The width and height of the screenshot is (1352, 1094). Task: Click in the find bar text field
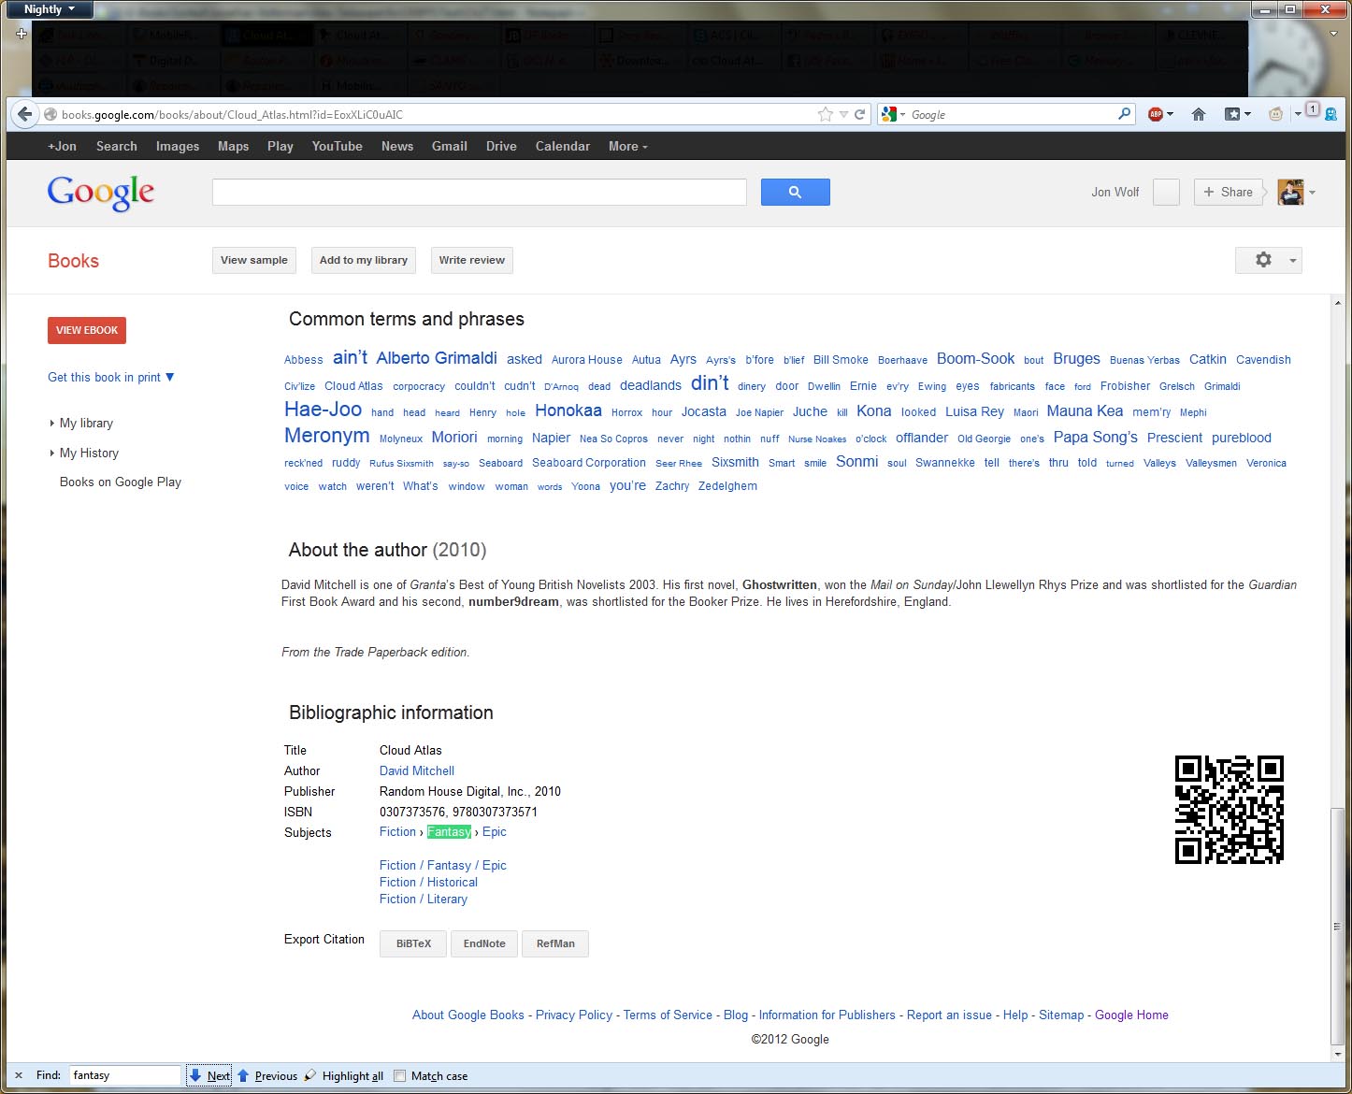pos(124,1075)
